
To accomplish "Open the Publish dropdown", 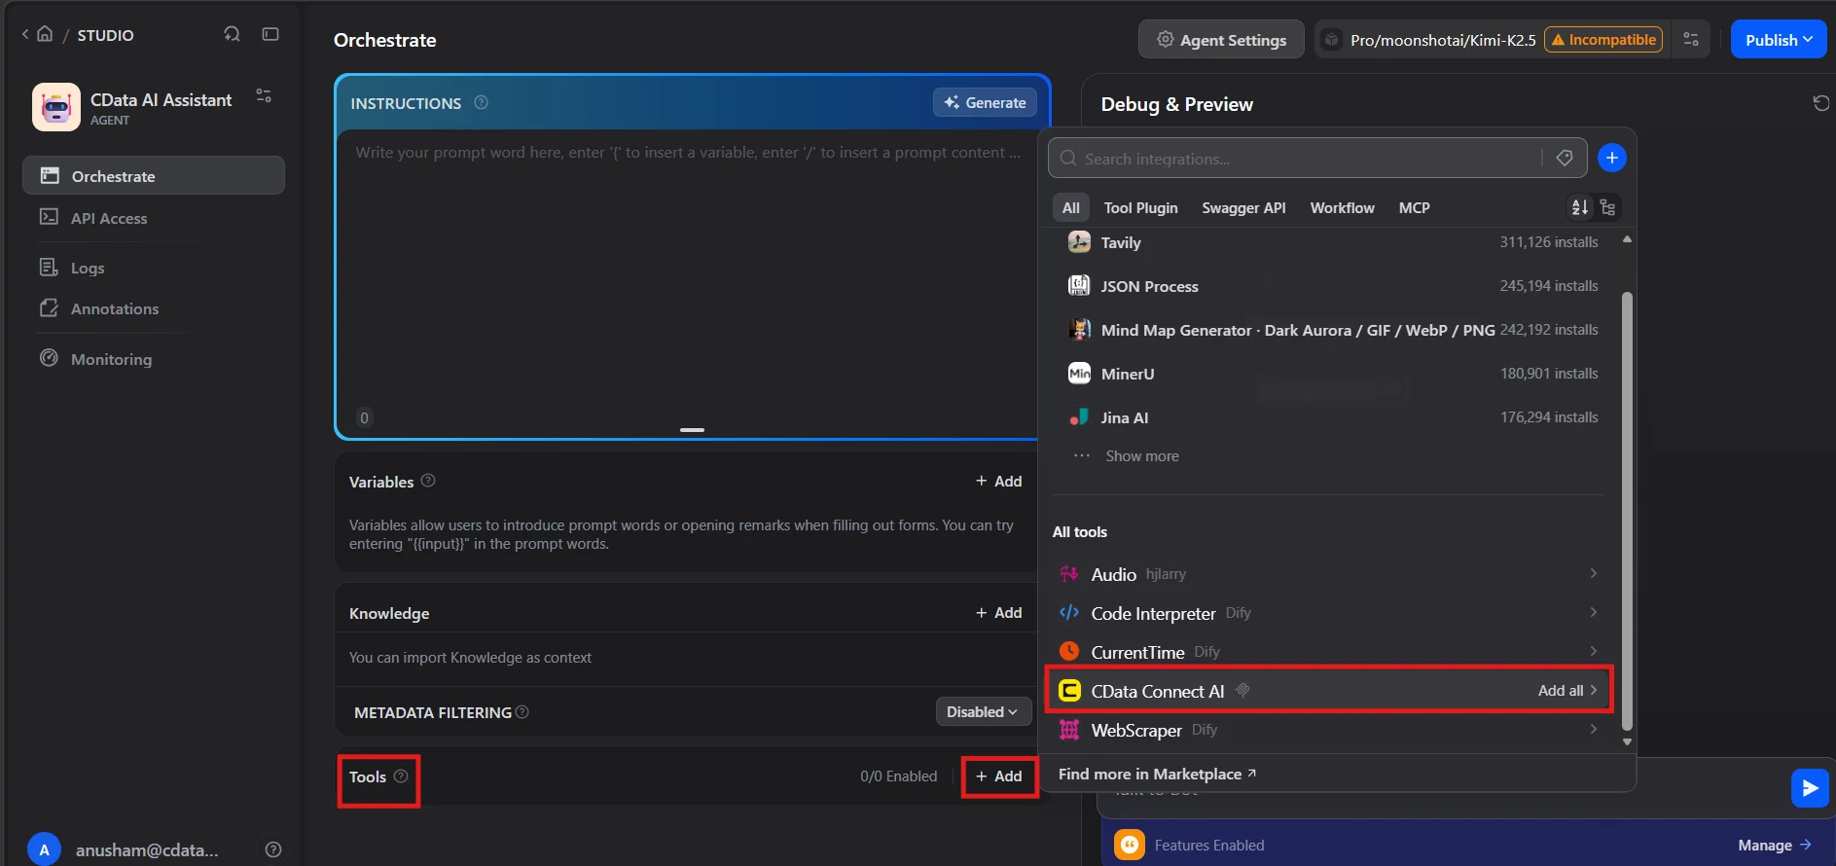I will click(1778, 40).
